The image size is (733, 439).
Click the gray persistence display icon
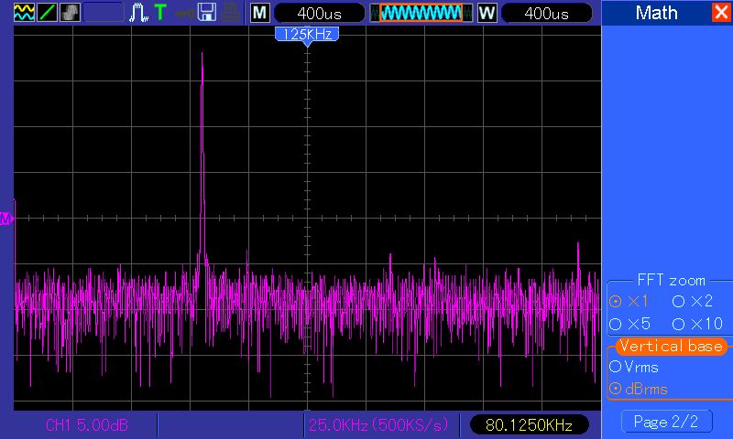pos(70,13)
